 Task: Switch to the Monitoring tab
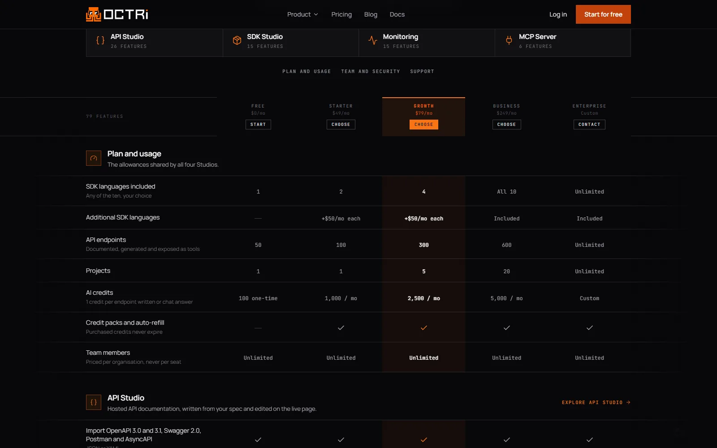click(x=427, y=43)
